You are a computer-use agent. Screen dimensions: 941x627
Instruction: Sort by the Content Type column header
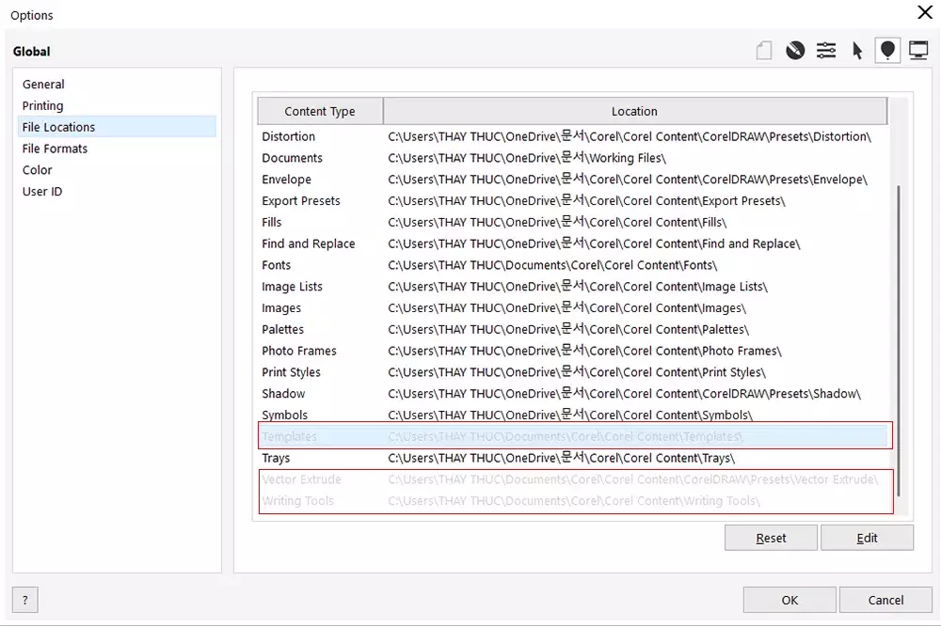tap(320, 111)
